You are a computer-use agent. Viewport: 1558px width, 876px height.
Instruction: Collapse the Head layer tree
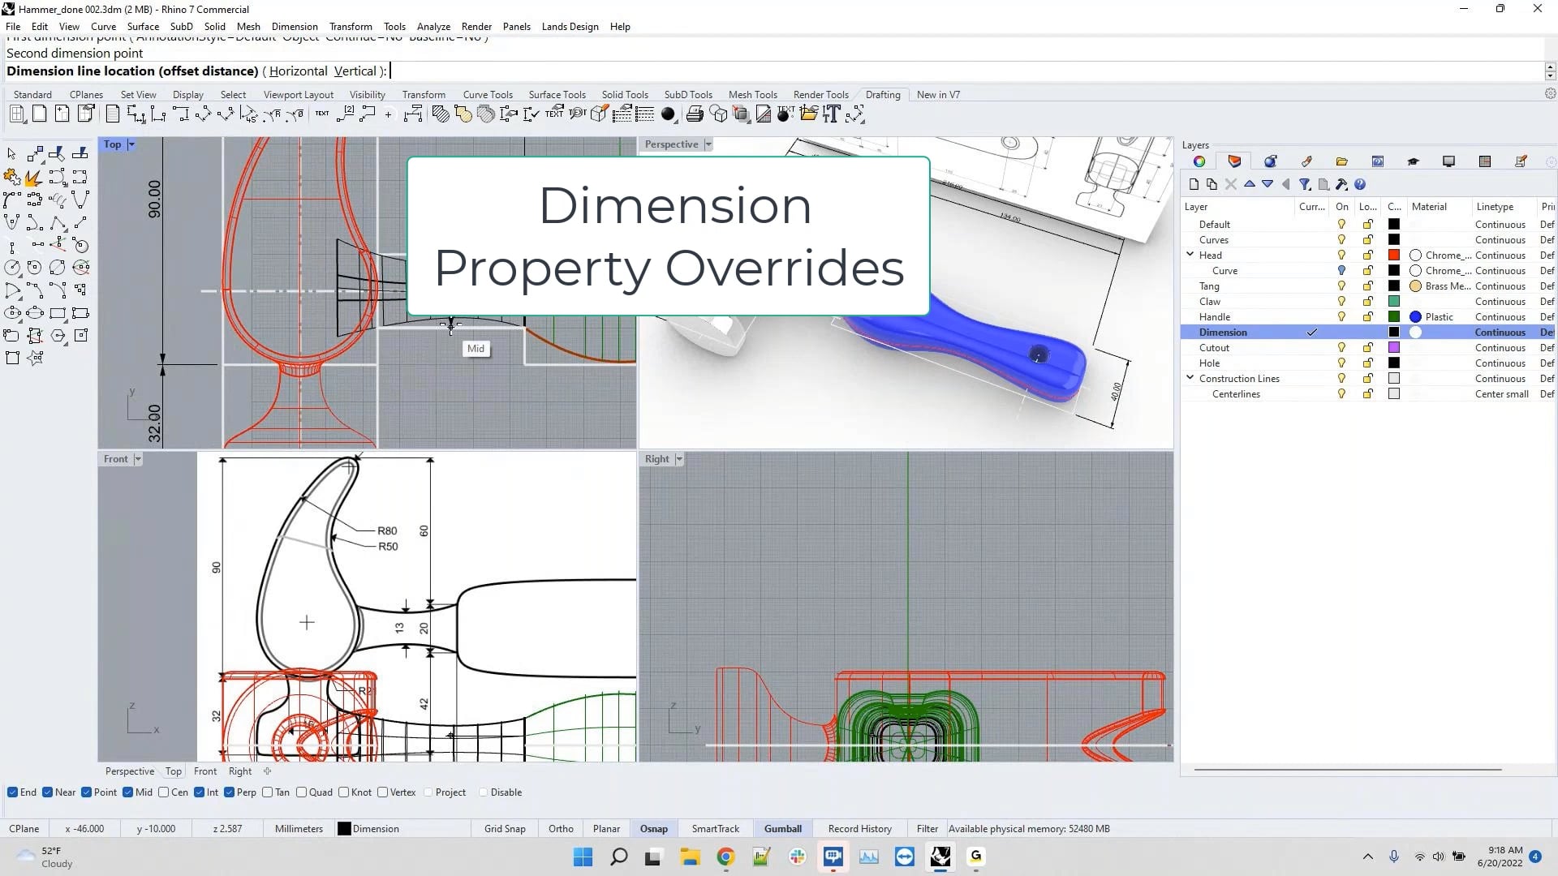(x=1189, y=254)
